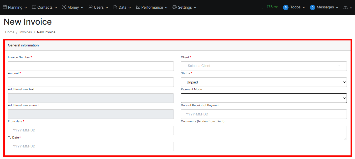Click the 175 ms response time indicator
Viewport: 355px width, 159px height.
[x=270, y=7]
